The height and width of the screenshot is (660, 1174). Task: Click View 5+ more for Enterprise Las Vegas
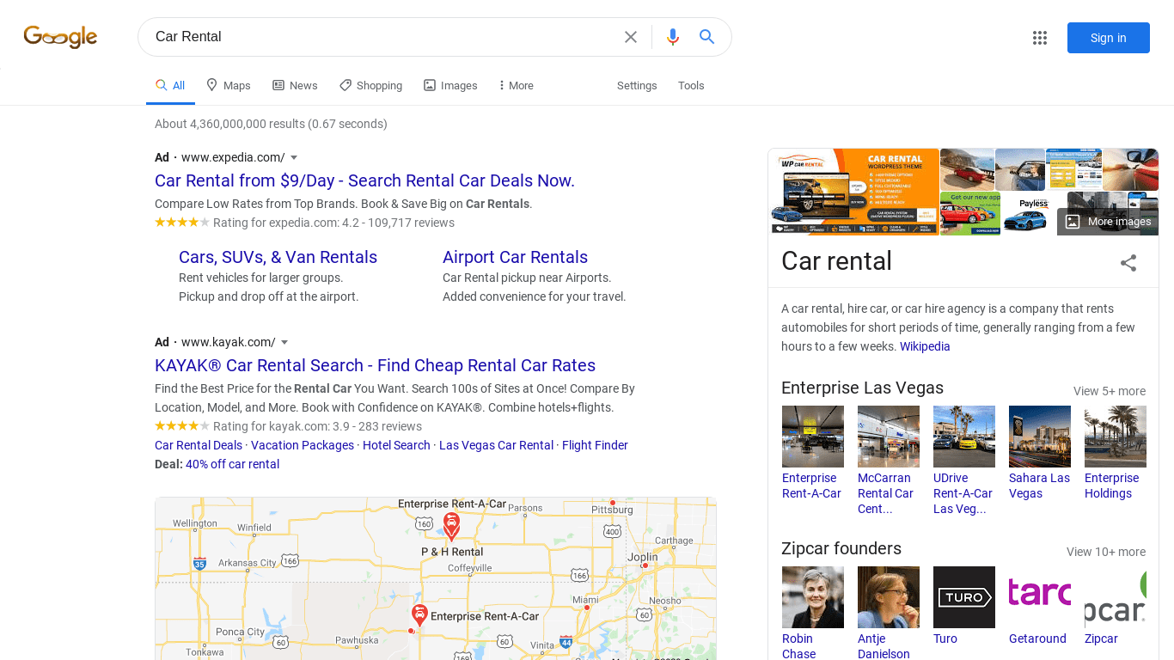pyautogui.click(x=1109, y=391)
